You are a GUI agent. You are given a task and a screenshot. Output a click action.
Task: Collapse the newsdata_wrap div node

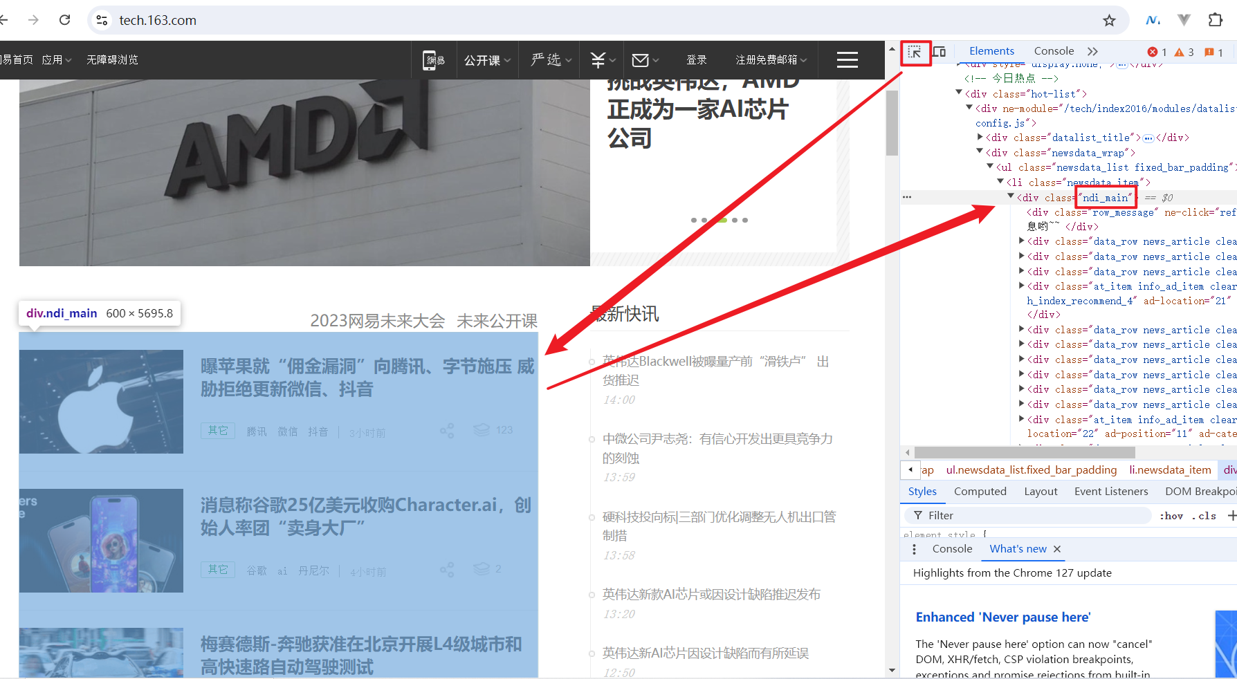[980, 151]
